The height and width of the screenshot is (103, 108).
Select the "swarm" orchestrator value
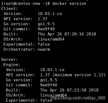point(44,49)
